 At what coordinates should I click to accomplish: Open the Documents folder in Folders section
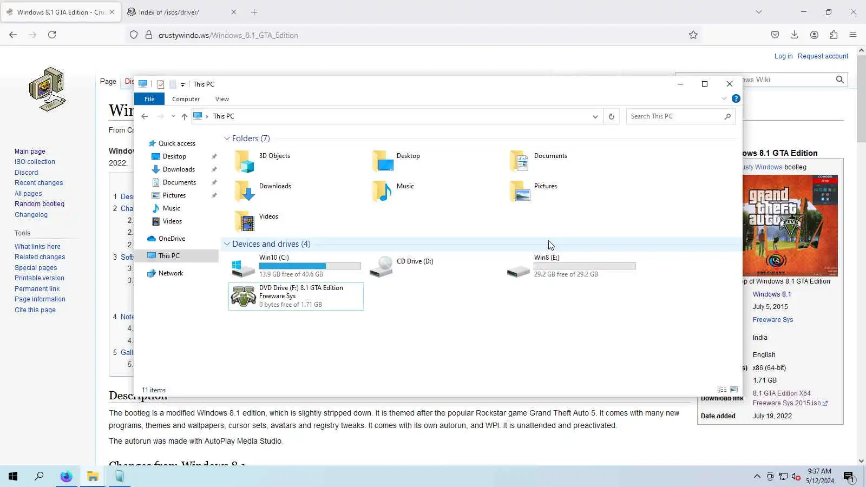click(520, 161)
